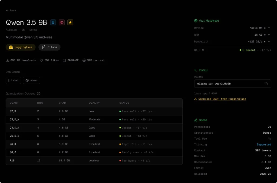The image size is (277, 183).
Task: Click the yellow star favorite badge
Action: pos(70,23)
